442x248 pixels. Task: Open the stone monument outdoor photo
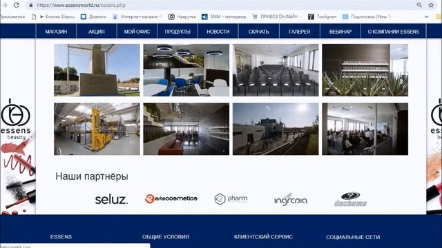point(97,70)
